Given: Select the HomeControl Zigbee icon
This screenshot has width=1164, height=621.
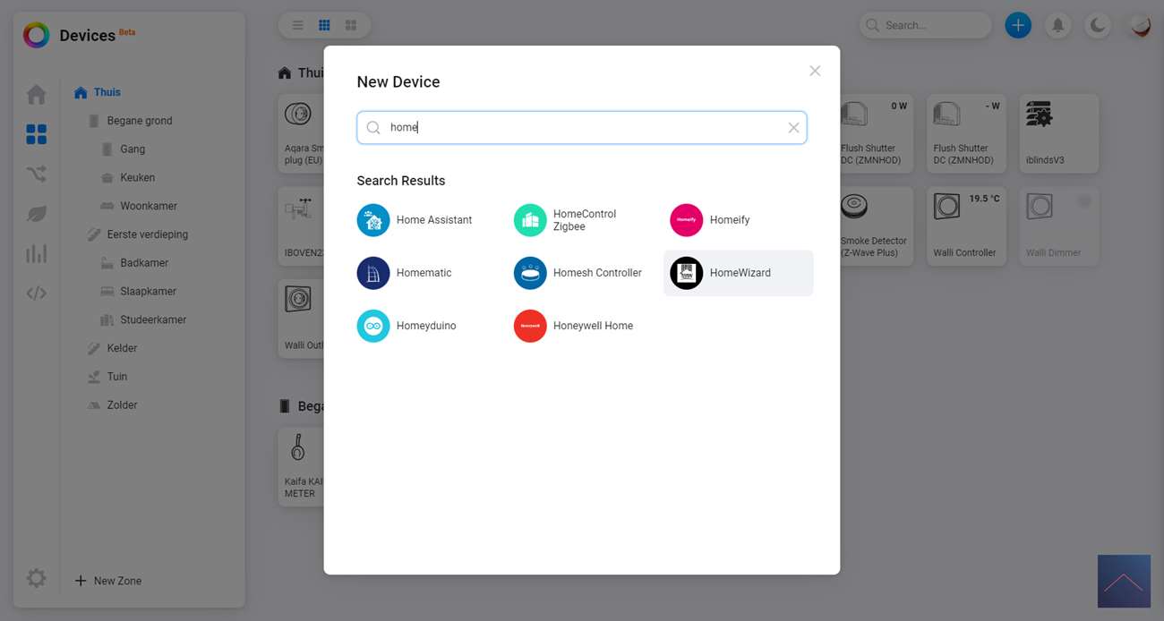Looking at the screenshot, I should (x=530, y=220).
